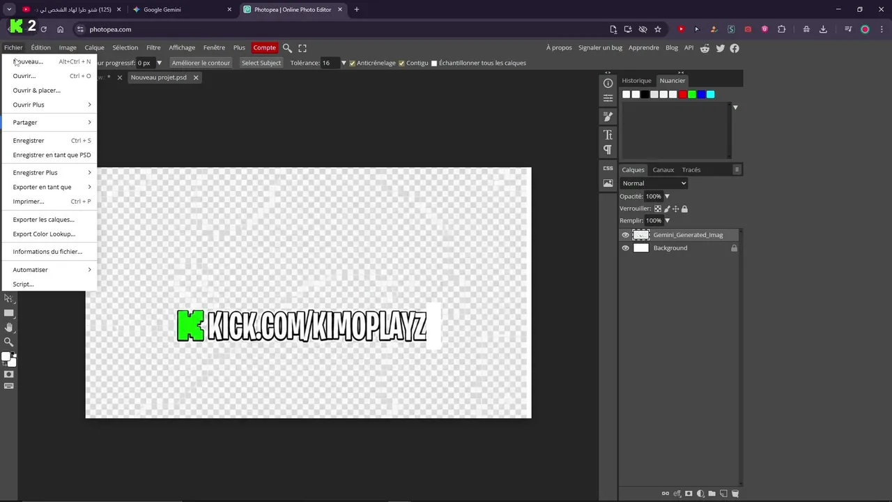Choose Nouveau... from the Fichier menu
Image resolution: width=892 pixels, height=502 pixels.
[50, 61]
